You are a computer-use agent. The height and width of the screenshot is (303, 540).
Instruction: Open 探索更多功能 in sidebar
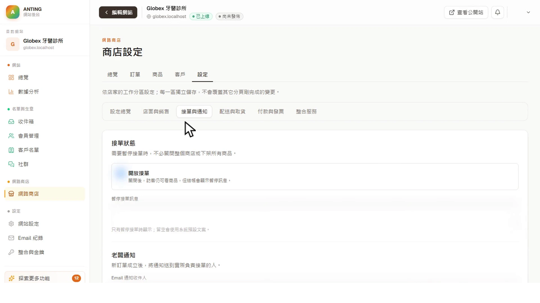(x=45, y=278)
